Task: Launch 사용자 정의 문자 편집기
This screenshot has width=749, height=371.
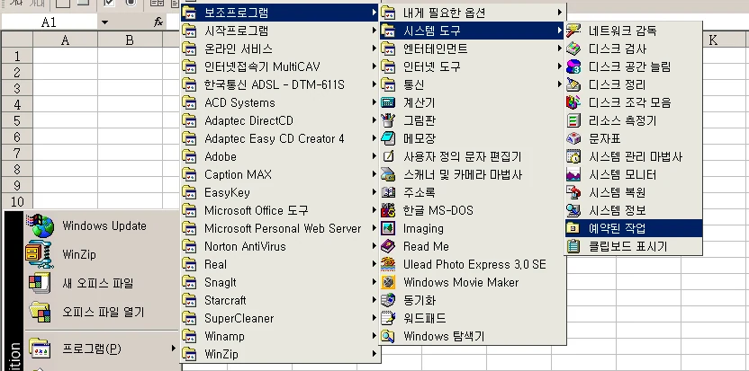Action: (473, 157)
